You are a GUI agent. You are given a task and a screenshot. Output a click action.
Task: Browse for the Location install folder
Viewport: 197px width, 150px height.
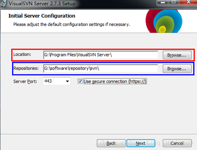[x=177, y=55]
